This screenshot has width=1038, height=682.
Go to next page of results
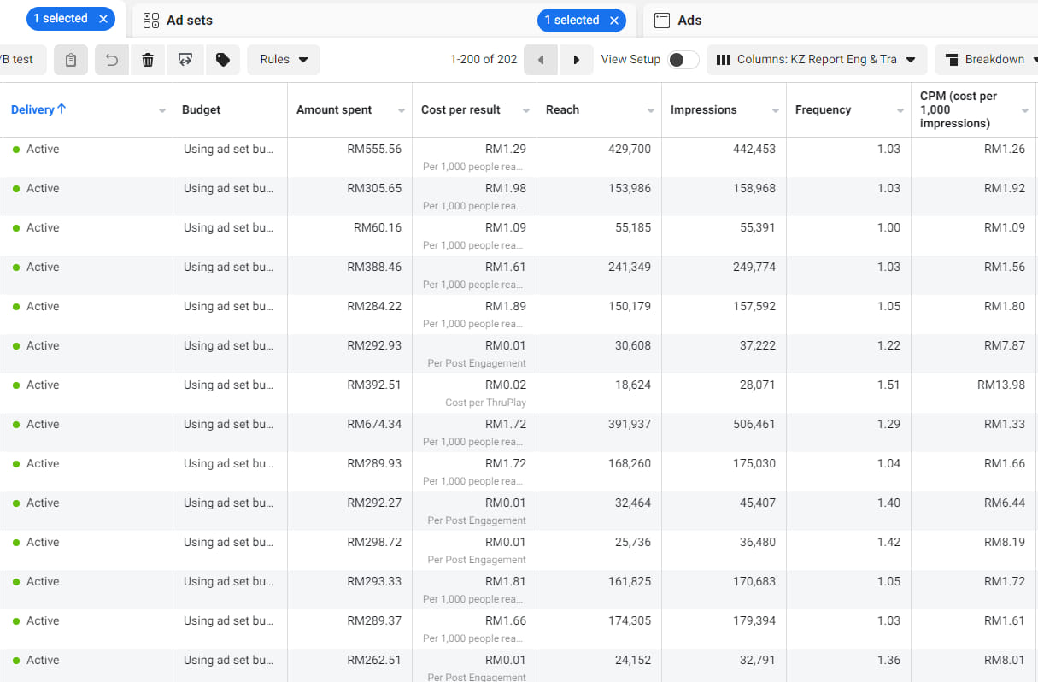[x=577, y=60]
